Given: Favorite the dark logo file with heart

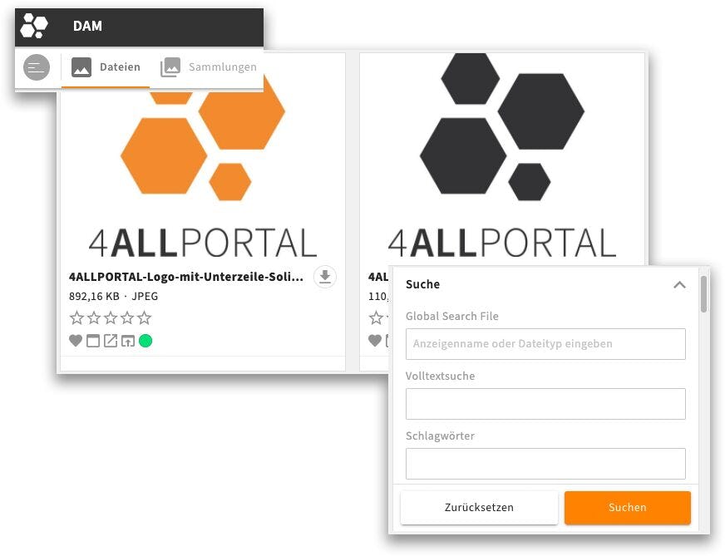Looking at the screenshot, I should tap(375, 341).
